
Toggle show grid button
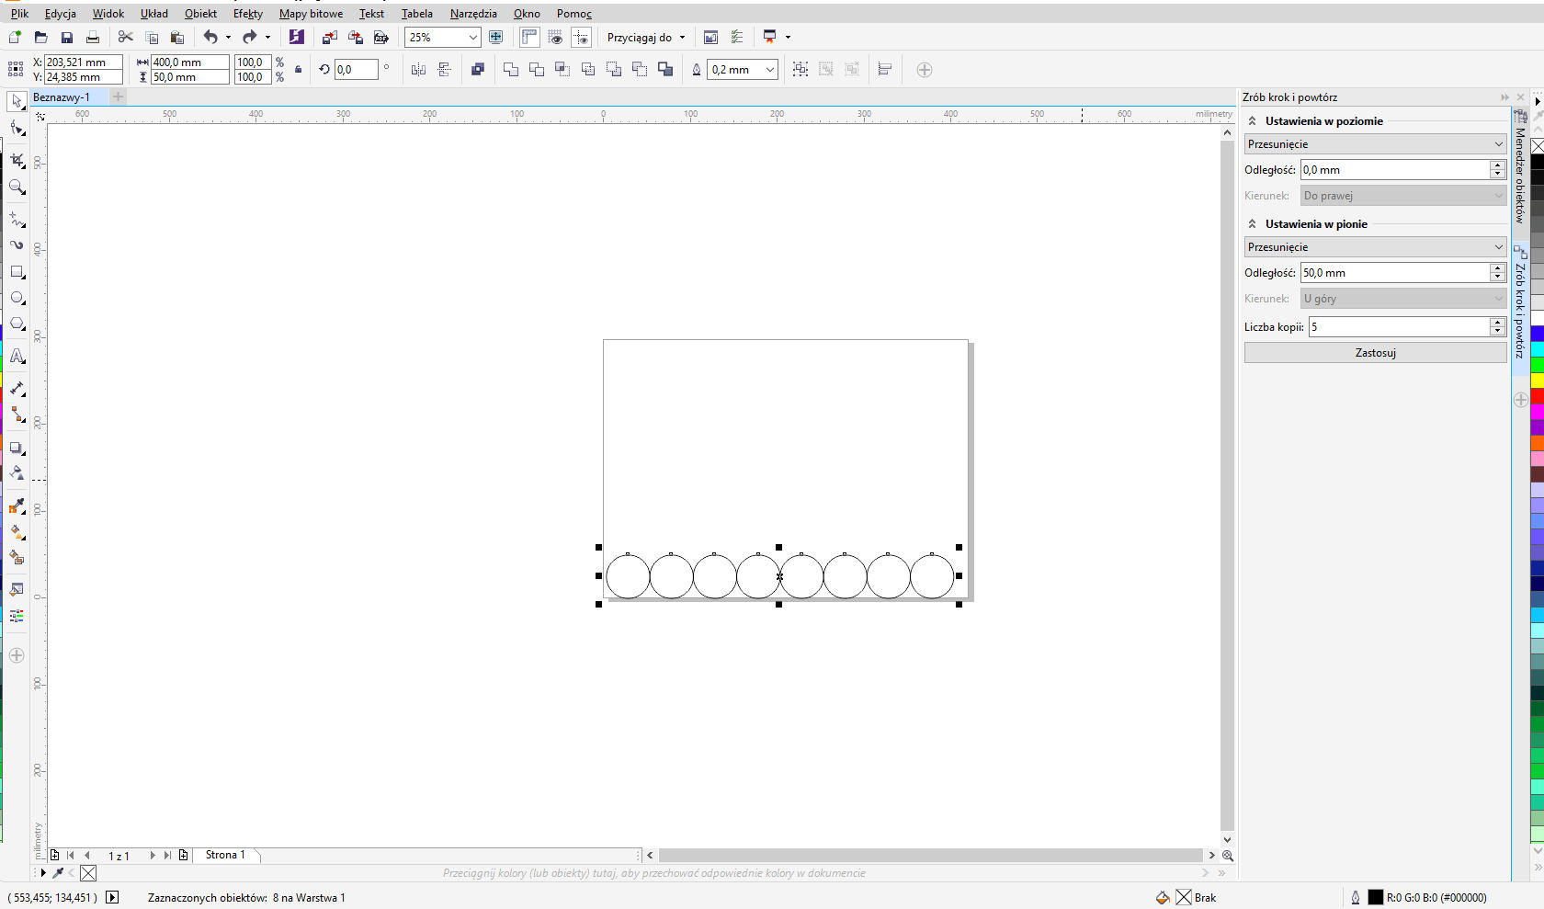(x=555, y=38)
